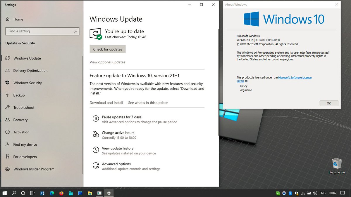Screen dimensions: 351x197
Task: Open the Wi-Fi network tray icon
Action: point(302,193)
